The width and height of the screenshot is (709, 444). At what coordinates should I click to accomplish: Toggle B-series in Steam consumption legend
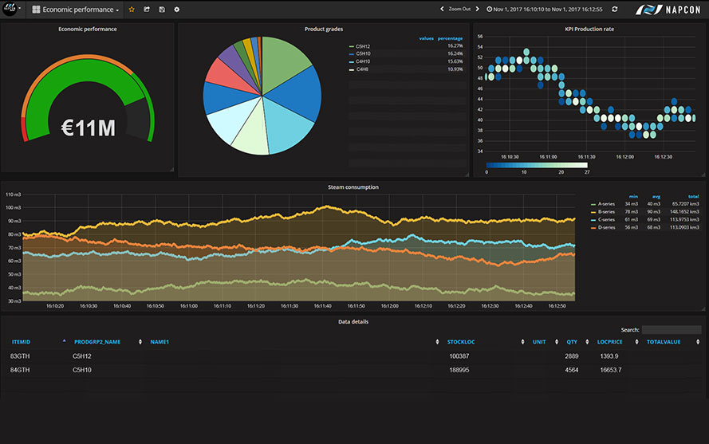(608, 212)
